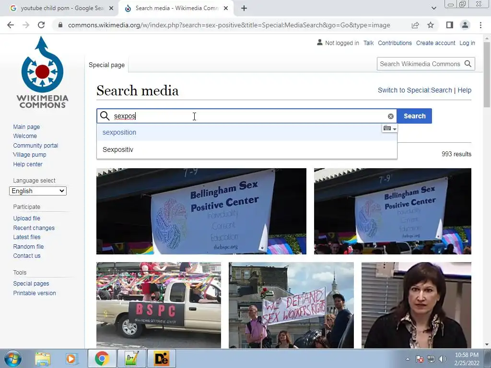
Task: Clear the search box with the X icon
Action: 390,116
